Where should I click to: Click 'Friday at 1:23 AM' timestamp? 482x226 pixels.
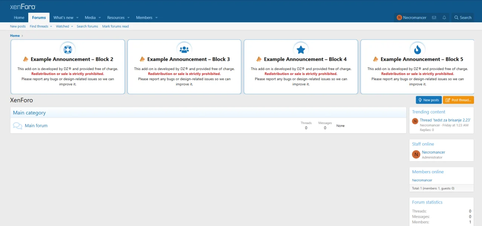click(455, 125)
